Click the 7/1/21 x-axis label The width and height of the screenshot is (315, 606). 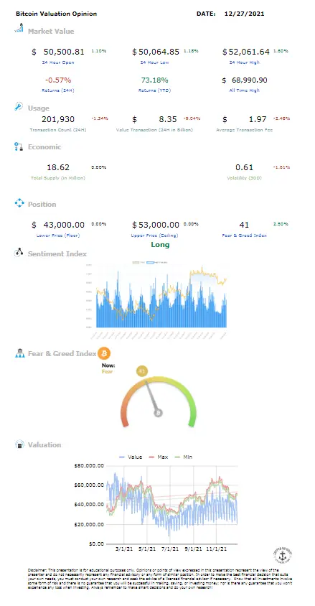170,549
